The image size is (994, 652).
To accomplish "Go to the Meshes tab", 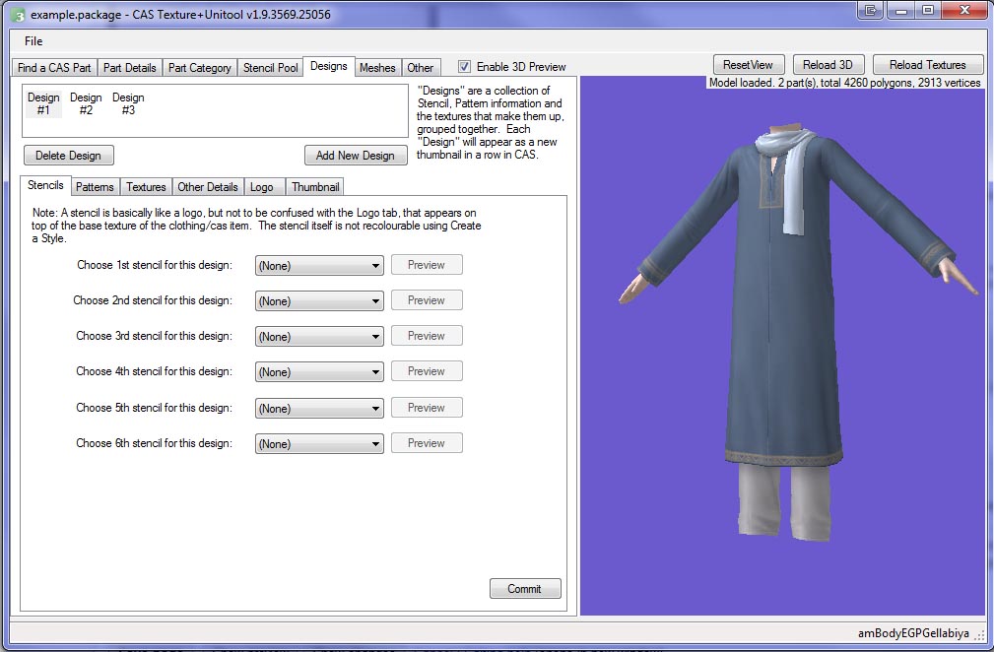I will pyautogui.click(x=377, y=68).
